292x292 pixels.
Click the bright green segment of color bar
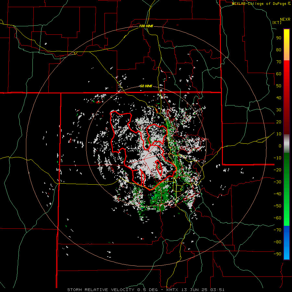(x=286, y=214)
